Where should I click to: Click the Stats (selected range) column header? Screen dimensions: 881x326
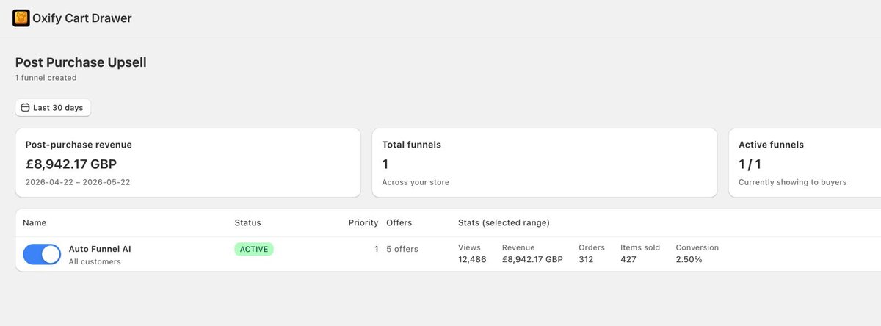tap(504, 222)
